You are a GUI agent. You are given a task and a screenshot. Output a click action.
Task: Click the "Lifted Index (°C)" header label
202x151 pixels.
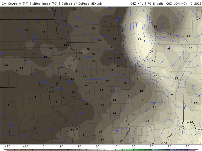(45, 4)
